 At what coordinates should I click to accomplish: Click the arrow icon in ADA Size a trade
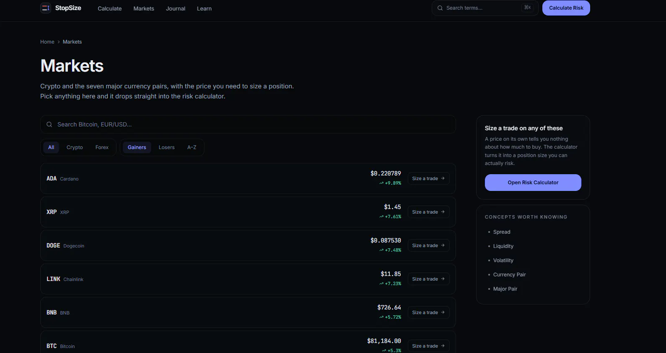coord(443,178)
